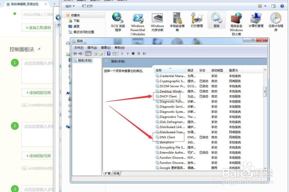The width and height of the screenshot is (289, 192).
Task: Sort by 描述 column header
Action: tap(192, 70)
